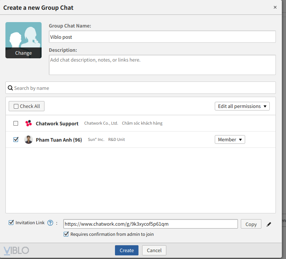286x259 pixels.
Task: Click the Chatwork Support logo icon
Action: pyautogui.click(x=29, y=124)
